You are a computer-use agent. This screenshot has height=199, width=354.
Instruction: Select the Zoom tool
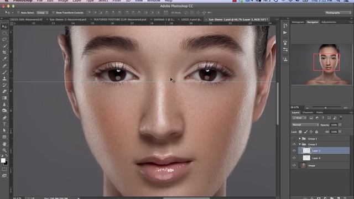4,150
